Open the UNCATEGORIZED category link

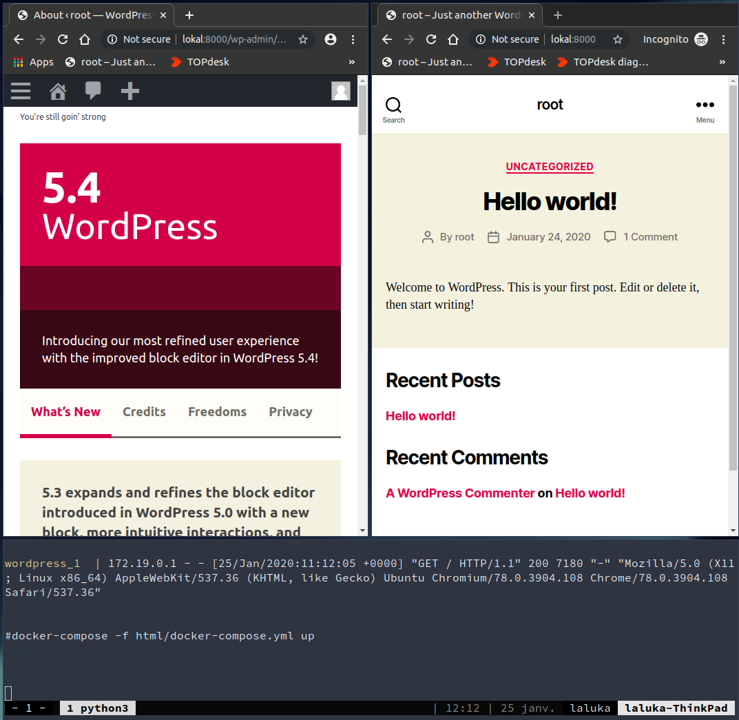(x=550, y=167)
